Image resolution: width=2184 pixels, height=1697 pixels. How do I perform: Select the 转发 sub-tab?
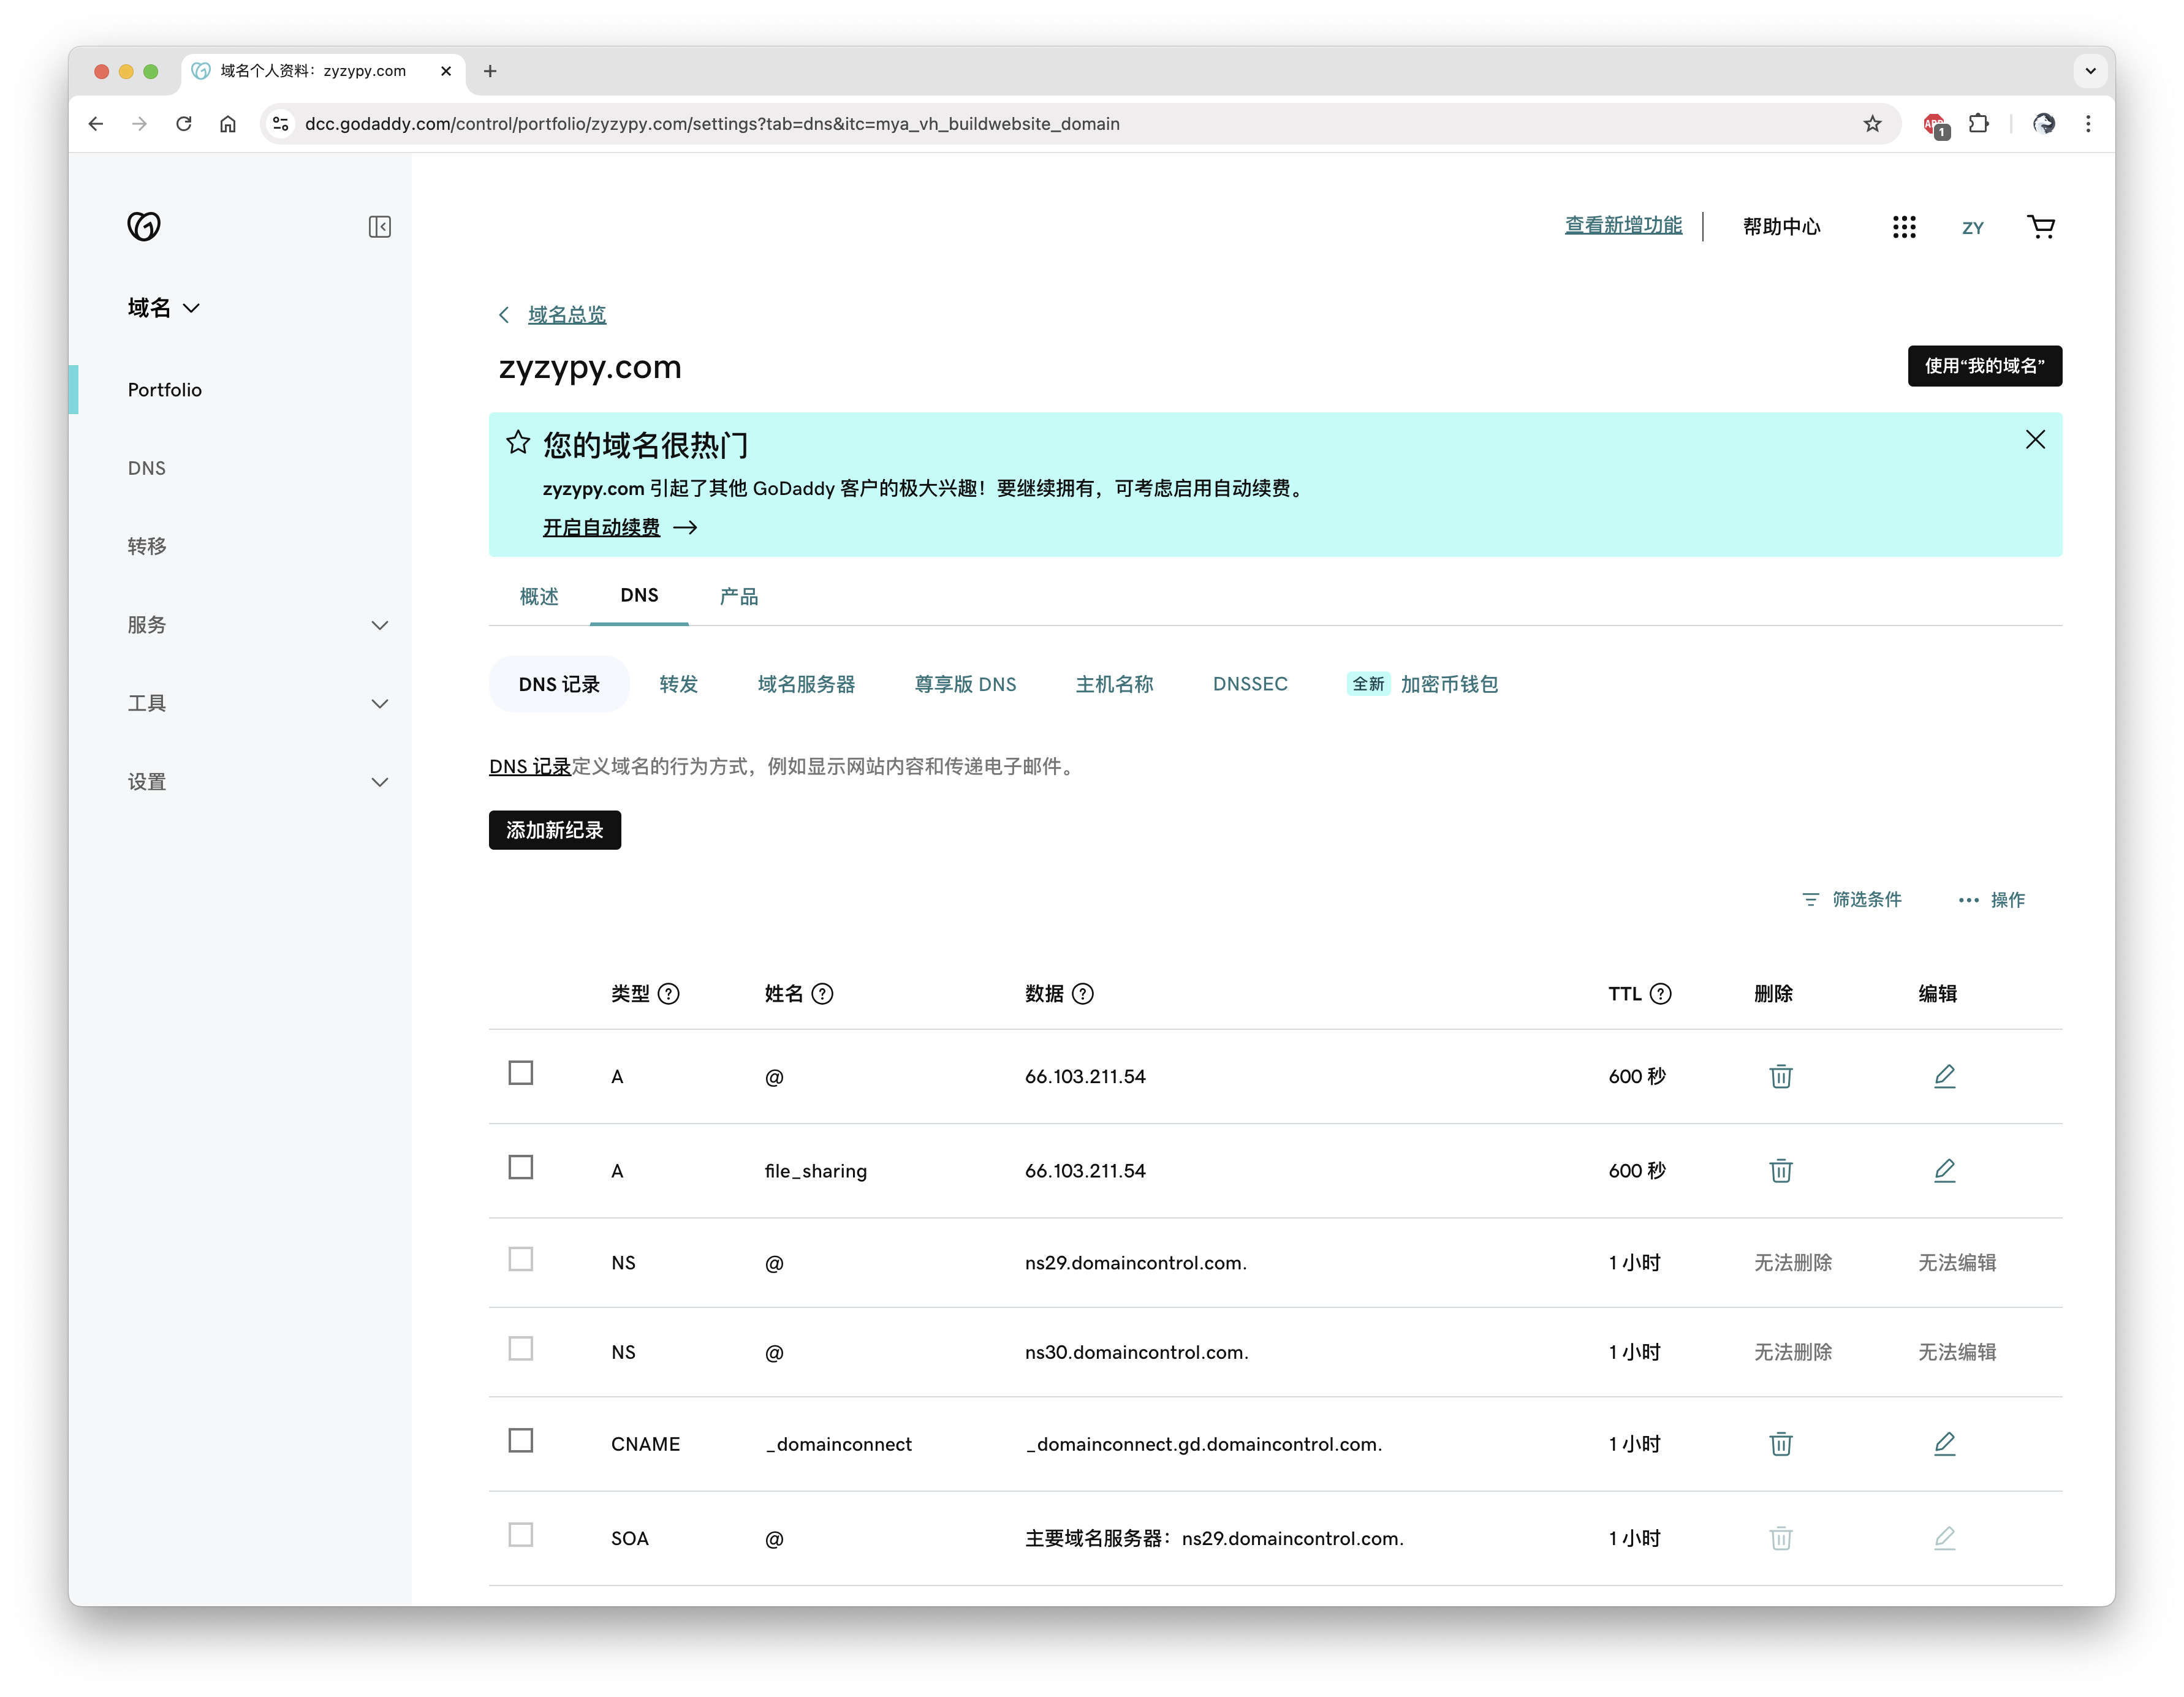click(678, 684)
